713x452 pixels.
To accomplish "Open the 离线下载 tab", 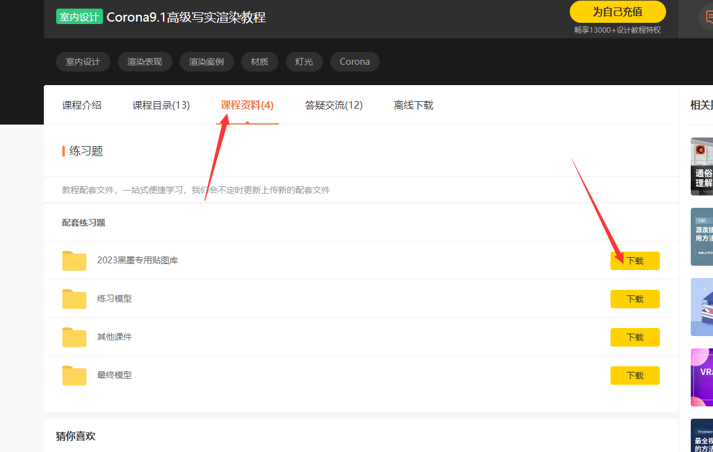I will click(x=413, y=105).
